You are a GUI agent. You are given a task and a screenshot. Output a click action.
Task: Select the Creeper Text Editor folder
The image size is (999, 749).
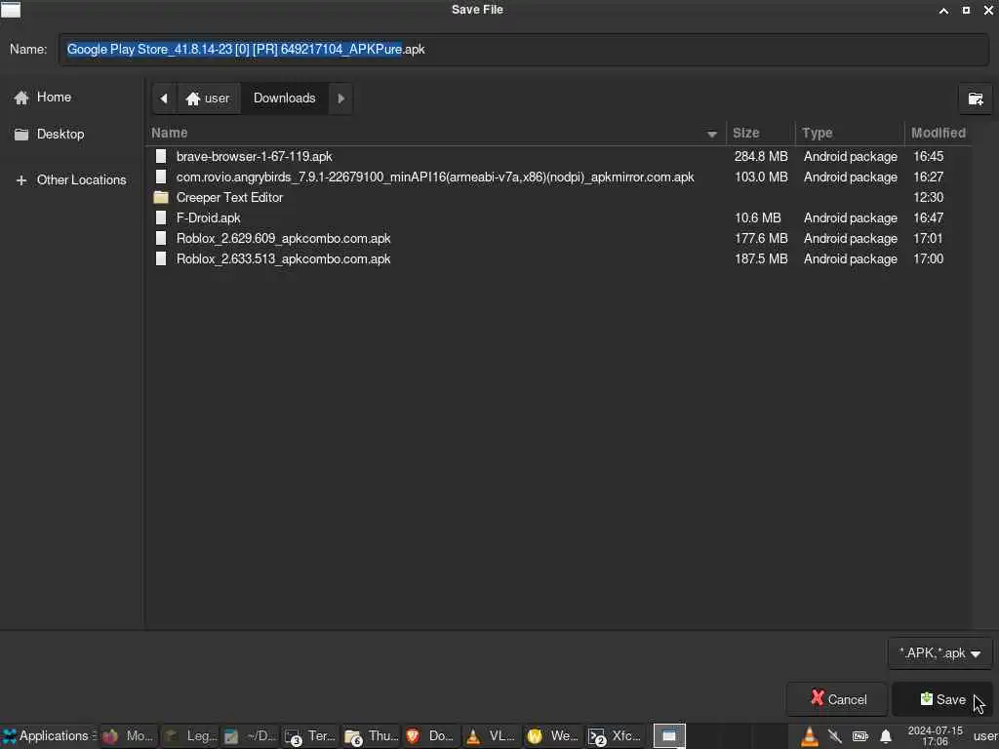click(559, 197)
